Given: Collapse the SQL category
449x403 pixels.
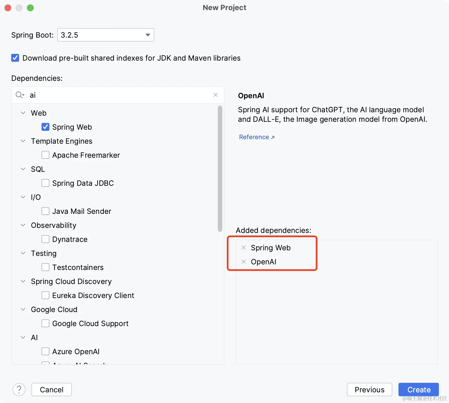Looking at the screenshot, I should point(23,169).
